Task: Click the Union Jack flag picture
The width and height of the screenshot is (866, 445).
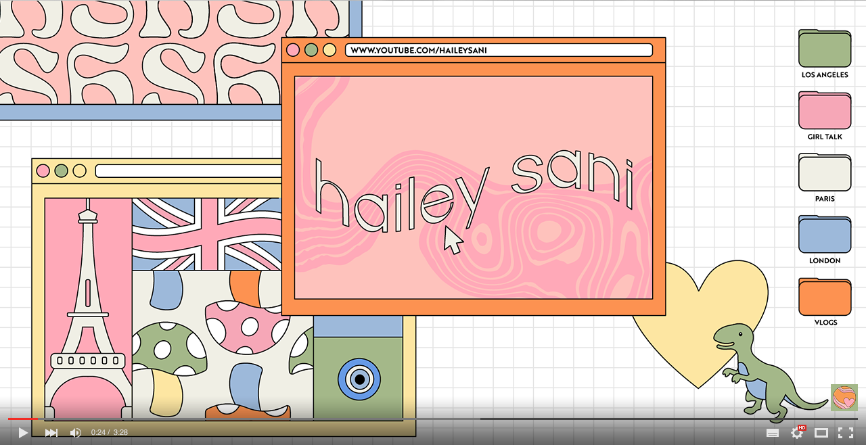Action: pyautogui.click(x=206, y=234)
